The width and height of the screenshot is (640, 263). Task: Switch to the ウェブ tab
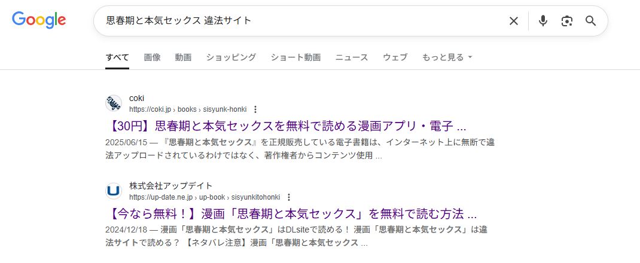[x=395, y=57]
